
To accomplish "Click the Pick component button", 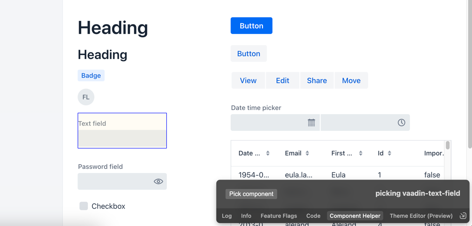I will tap(251, 194).
